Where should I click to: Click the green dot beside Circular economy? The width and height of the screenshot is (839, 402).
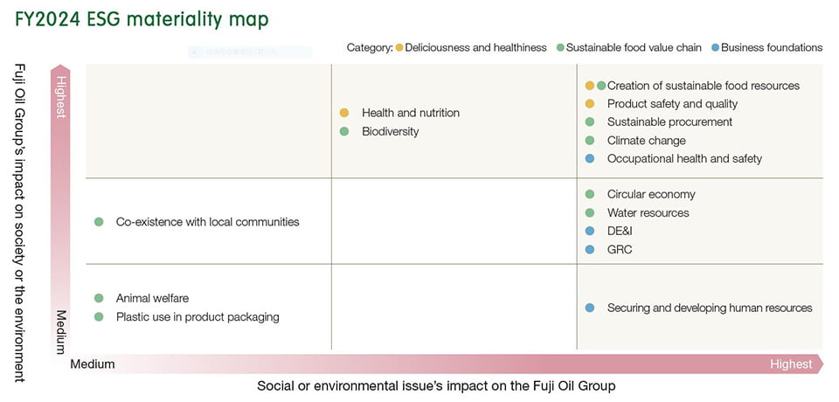590,194
